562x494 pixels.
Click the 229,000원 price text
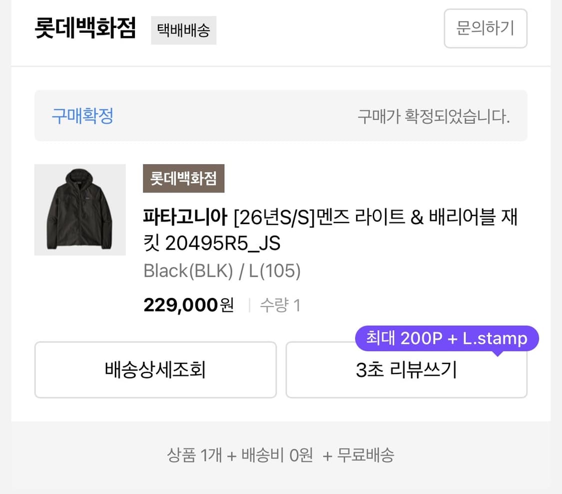[188, 304]
